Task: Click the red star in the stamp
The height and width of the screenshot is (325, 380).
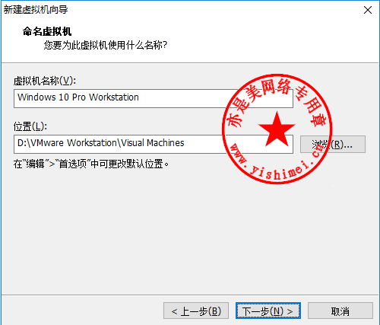Action: (x=277, y=129)
